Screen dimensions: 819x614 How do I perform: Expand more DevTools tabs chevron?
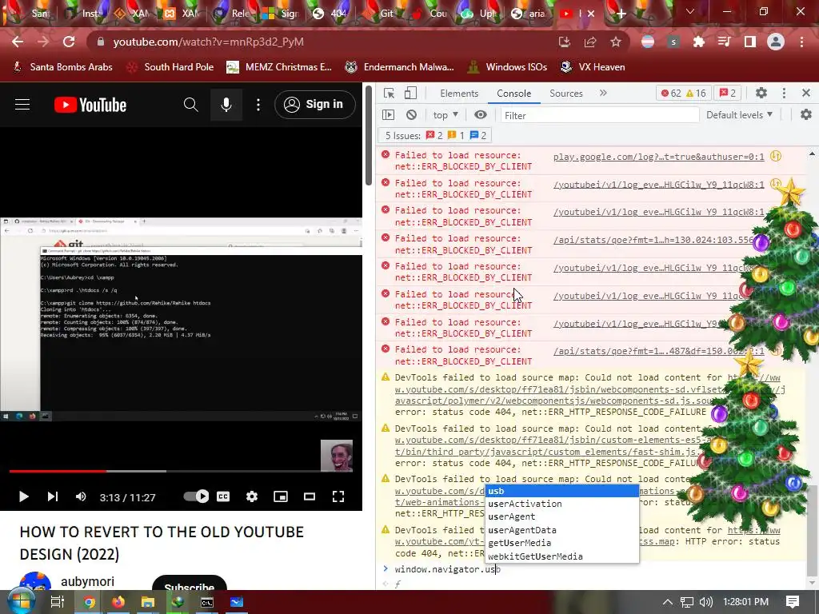[x=603, y=93]
